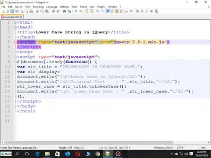This screenshot has width=211, height=158.
Task: Click the Paste toolbar icon
Action: [x=47, y=11]
